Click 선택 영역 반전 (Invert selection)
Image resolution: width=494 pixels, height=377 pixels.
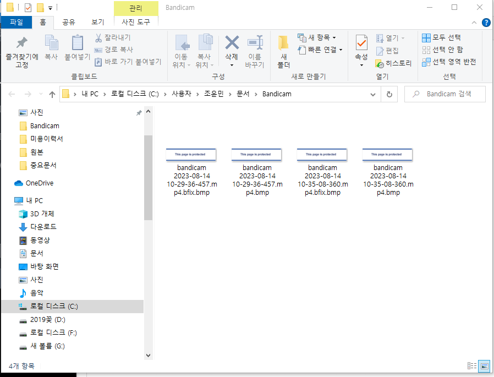tap(449, 62)
